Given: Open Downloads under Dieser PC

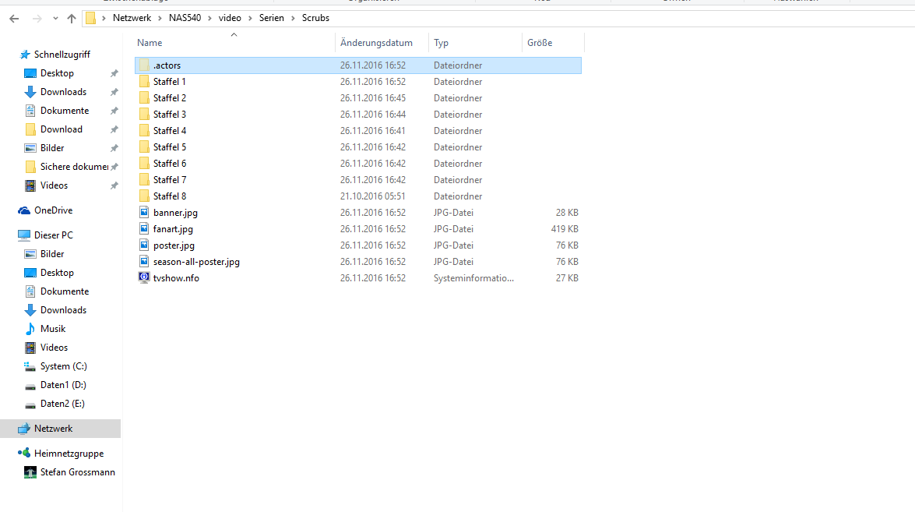Looking at the screenshot, I should [63, 310].
